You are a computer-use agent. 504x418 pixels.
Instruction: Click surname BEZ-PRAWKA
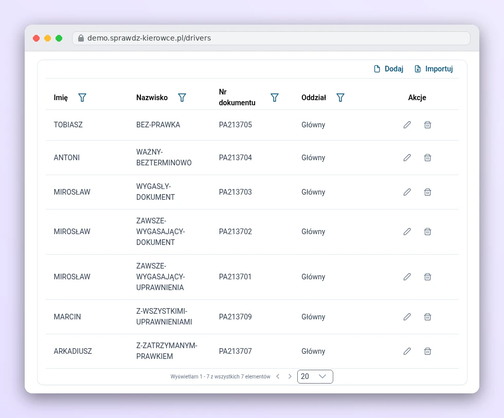click(158, 125)
